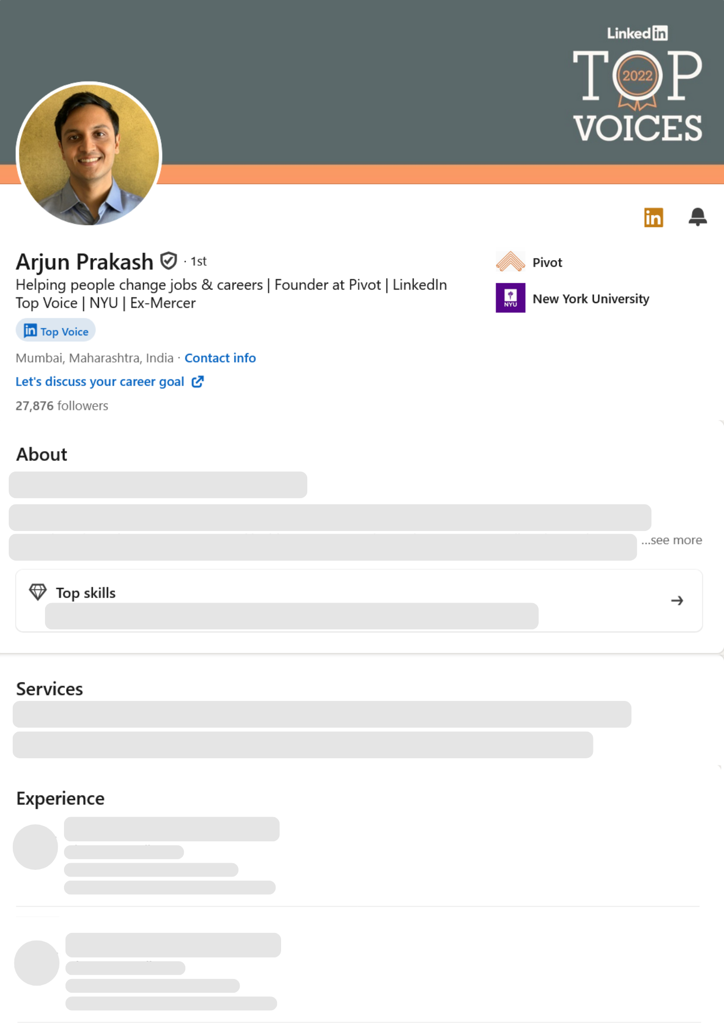Click the 27,876 followers count

point(62,406)
